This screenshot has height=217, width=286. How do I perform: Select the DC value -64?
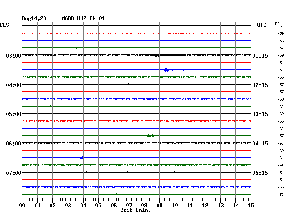click(x=281, y=158)
